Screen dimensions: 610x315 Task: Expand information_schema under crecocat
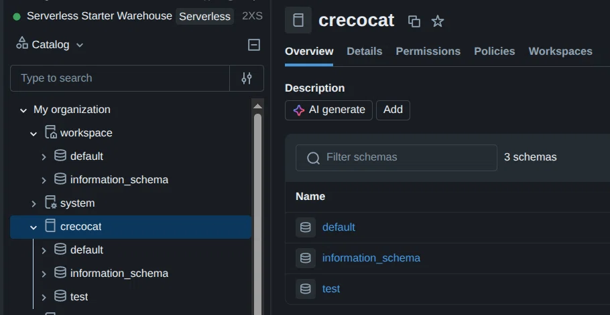point(44,274)
